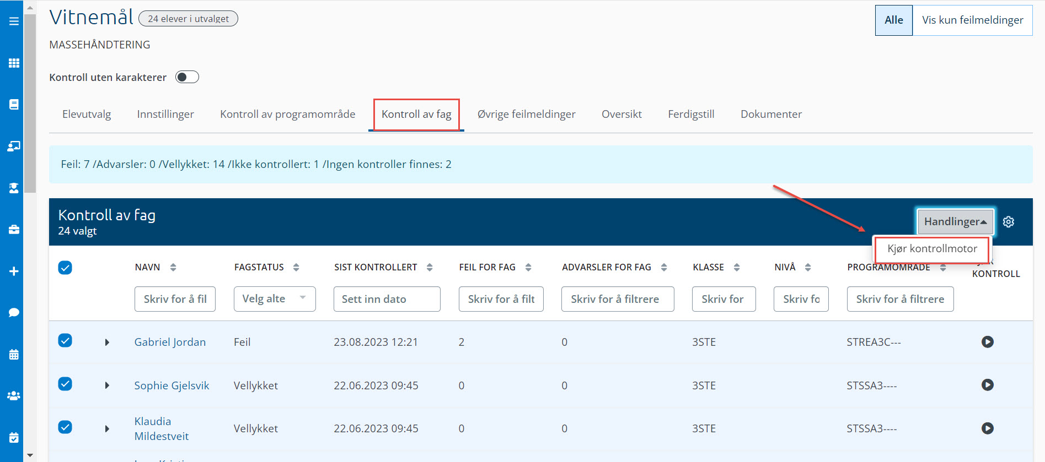
Task: Run control for Klaudia Mildestveit row
Action: [988, 428]
